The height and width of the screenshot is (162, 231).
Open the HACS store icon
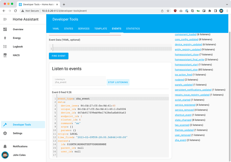(5, 55)
